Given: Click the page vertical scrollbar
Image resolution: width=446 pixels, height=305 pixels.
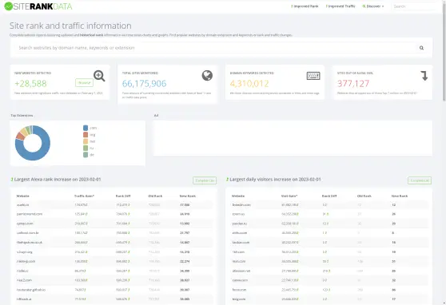Looking at the screenshot, I should click(444, 51).
